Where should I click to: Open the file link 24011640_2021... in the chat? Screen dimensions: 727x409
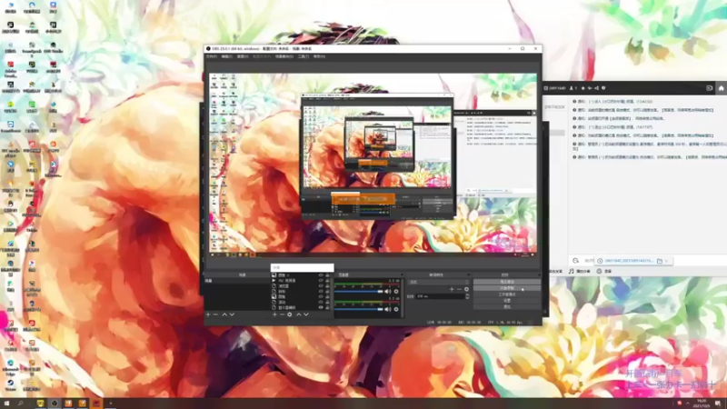[x=629, y=261]
